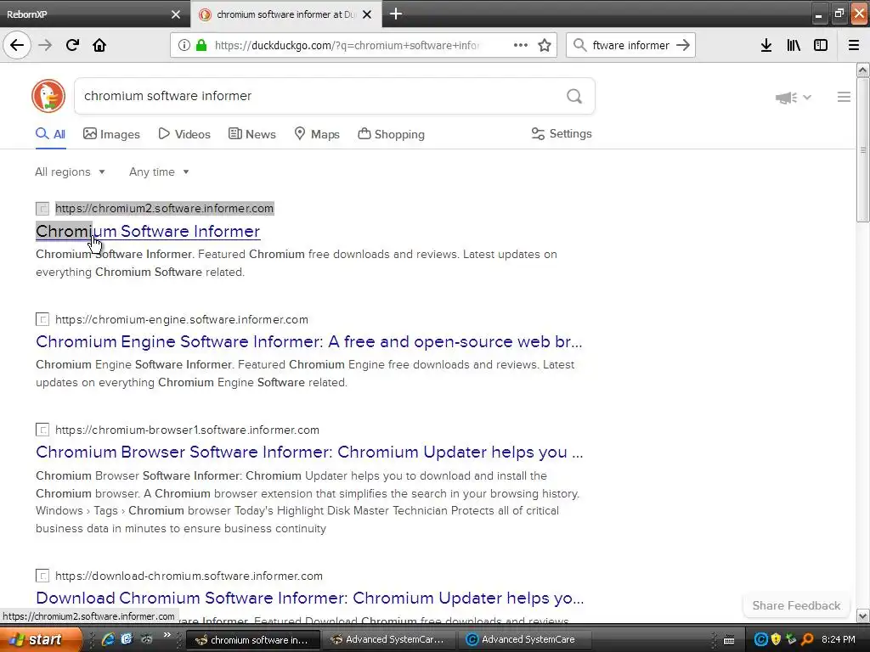
Task: Click the browser search box text
Action: point(631,46)
